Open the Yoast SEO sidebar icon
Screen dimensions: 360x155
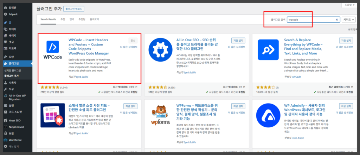[x=6, y=120]
